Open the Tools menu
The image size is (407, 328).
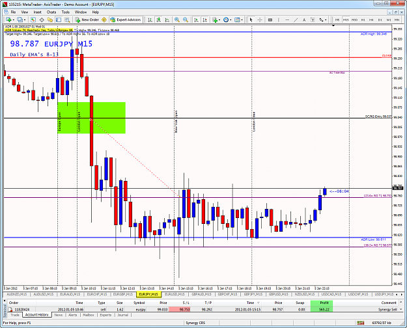[66, 12]
